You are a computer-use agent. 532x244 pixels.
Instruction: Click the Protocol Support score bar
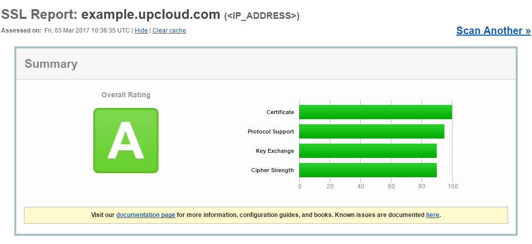pyautogui.click(x=371, y=131)
